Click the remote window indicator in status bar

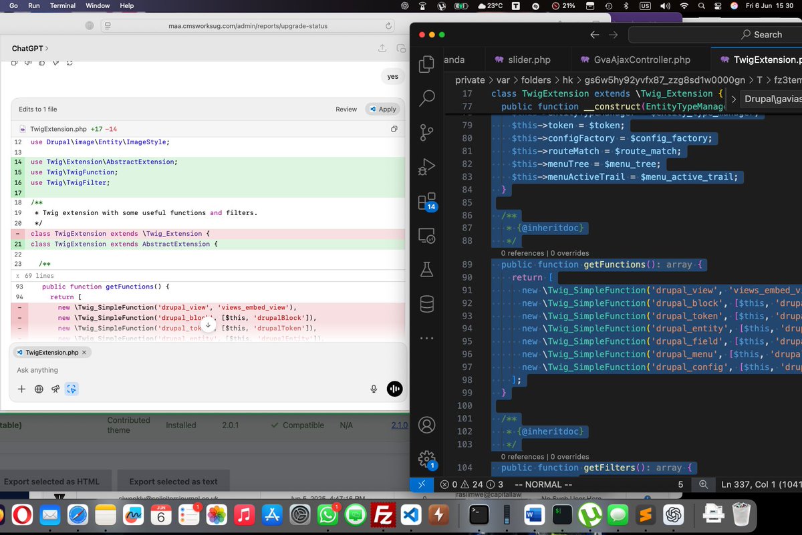pyautogui.click(x=421, y=484)
